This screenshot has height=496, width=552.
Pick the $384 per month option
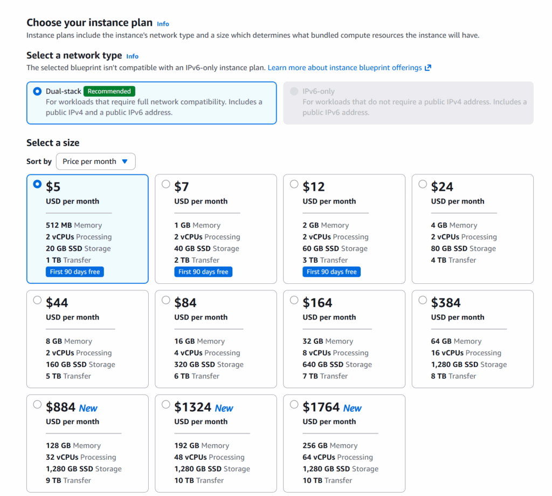(x=423, y=300)
